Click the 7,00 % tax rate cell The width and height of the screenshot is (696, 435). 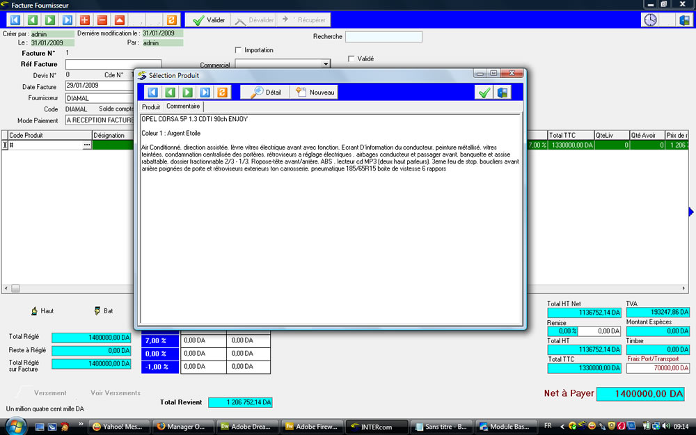(160, 341)
